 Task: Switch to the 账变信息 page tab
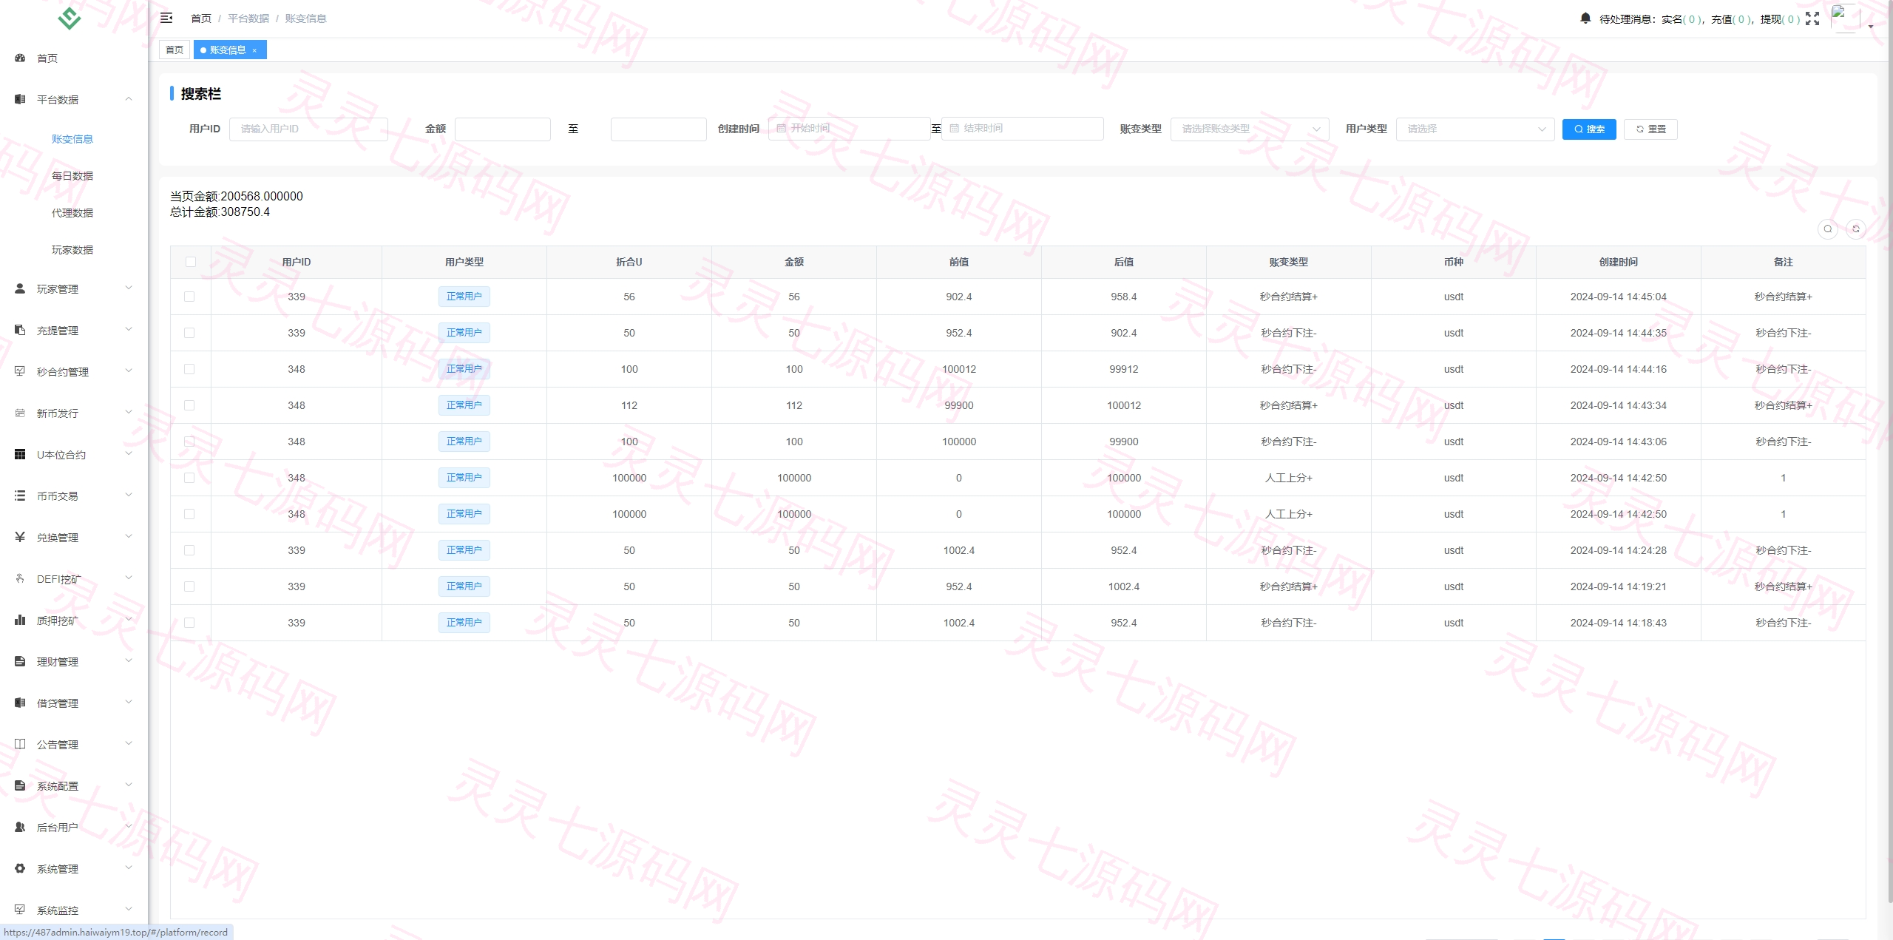pyautogui.click(x=230, y=50)
